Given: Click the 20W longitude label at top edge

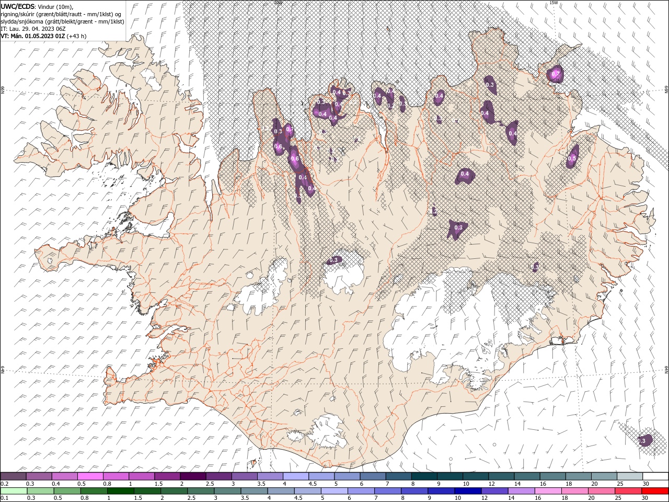Looking at the screenshot, I should point(278,2).
